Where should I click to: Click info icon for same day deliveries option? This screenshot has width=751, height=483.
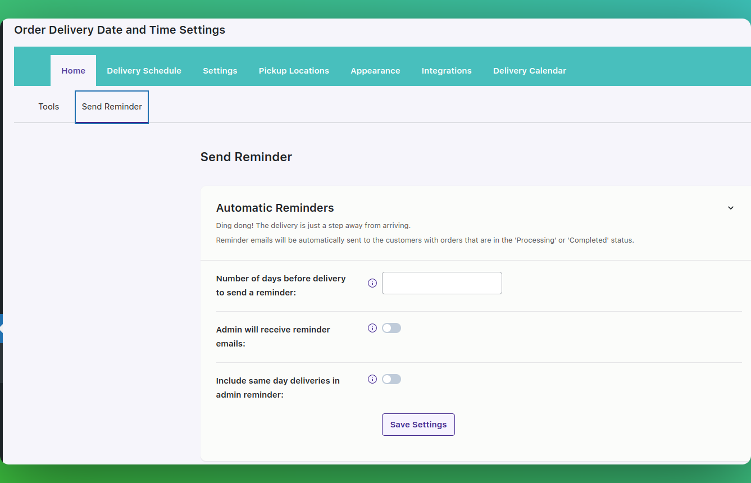pyautogui.click(x=372, y=379)
